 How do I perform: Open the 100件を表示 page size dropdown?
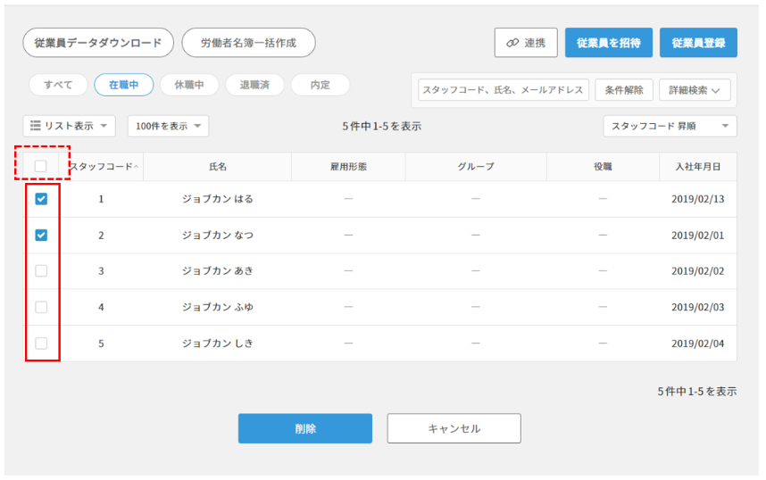tap(168, 127)
